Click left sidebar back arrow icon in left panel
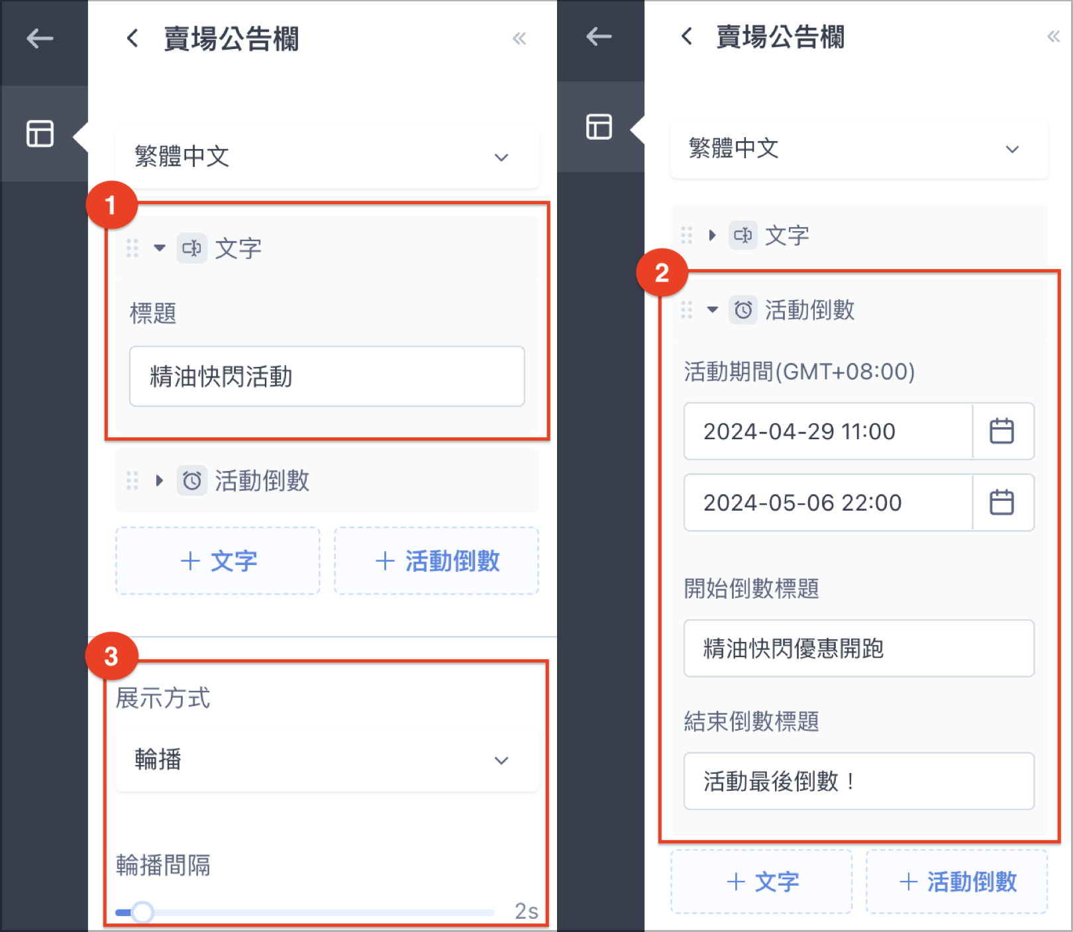This screenshot has width=1073, height=932. pyautogui.click(x=40, y=38)
